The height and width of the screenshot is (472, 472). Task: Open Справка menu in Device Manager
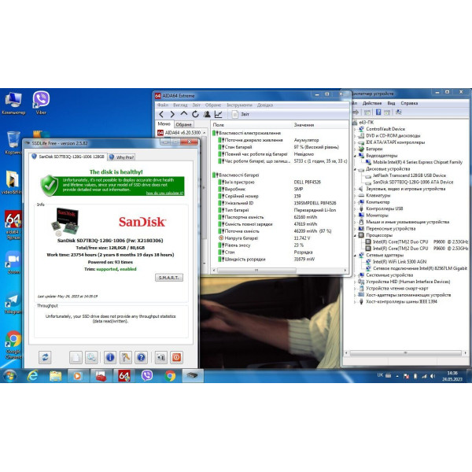409,103
